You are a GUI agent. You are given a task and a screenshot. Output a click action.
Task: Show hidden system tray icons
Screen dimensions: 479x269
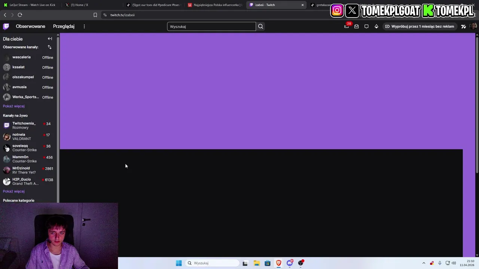[x=424, y=263]
